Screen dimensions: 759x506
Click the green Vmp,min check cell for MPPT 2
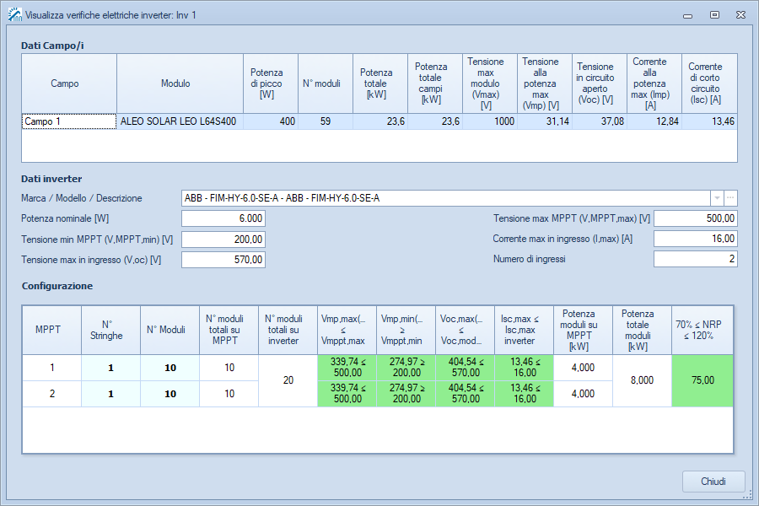406,394
